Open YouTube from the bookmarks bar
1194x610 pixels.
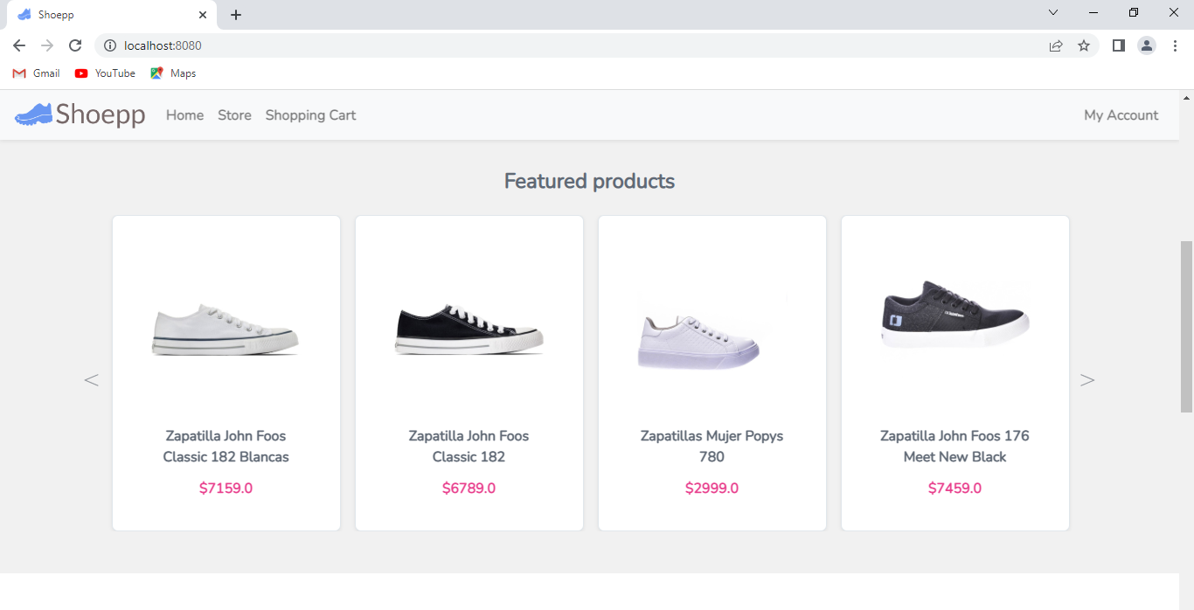tap(104, 73)
